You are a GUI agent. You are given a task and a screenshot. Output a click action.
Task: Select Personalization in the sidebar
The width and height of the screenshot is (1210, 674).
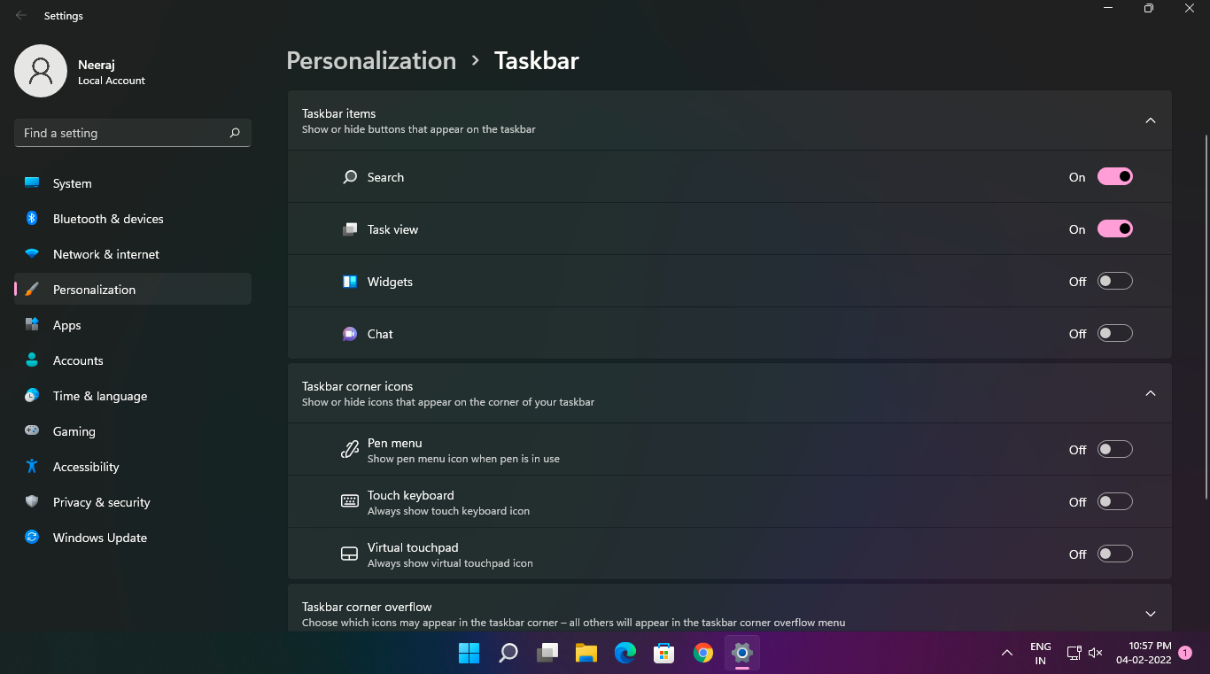133,290
